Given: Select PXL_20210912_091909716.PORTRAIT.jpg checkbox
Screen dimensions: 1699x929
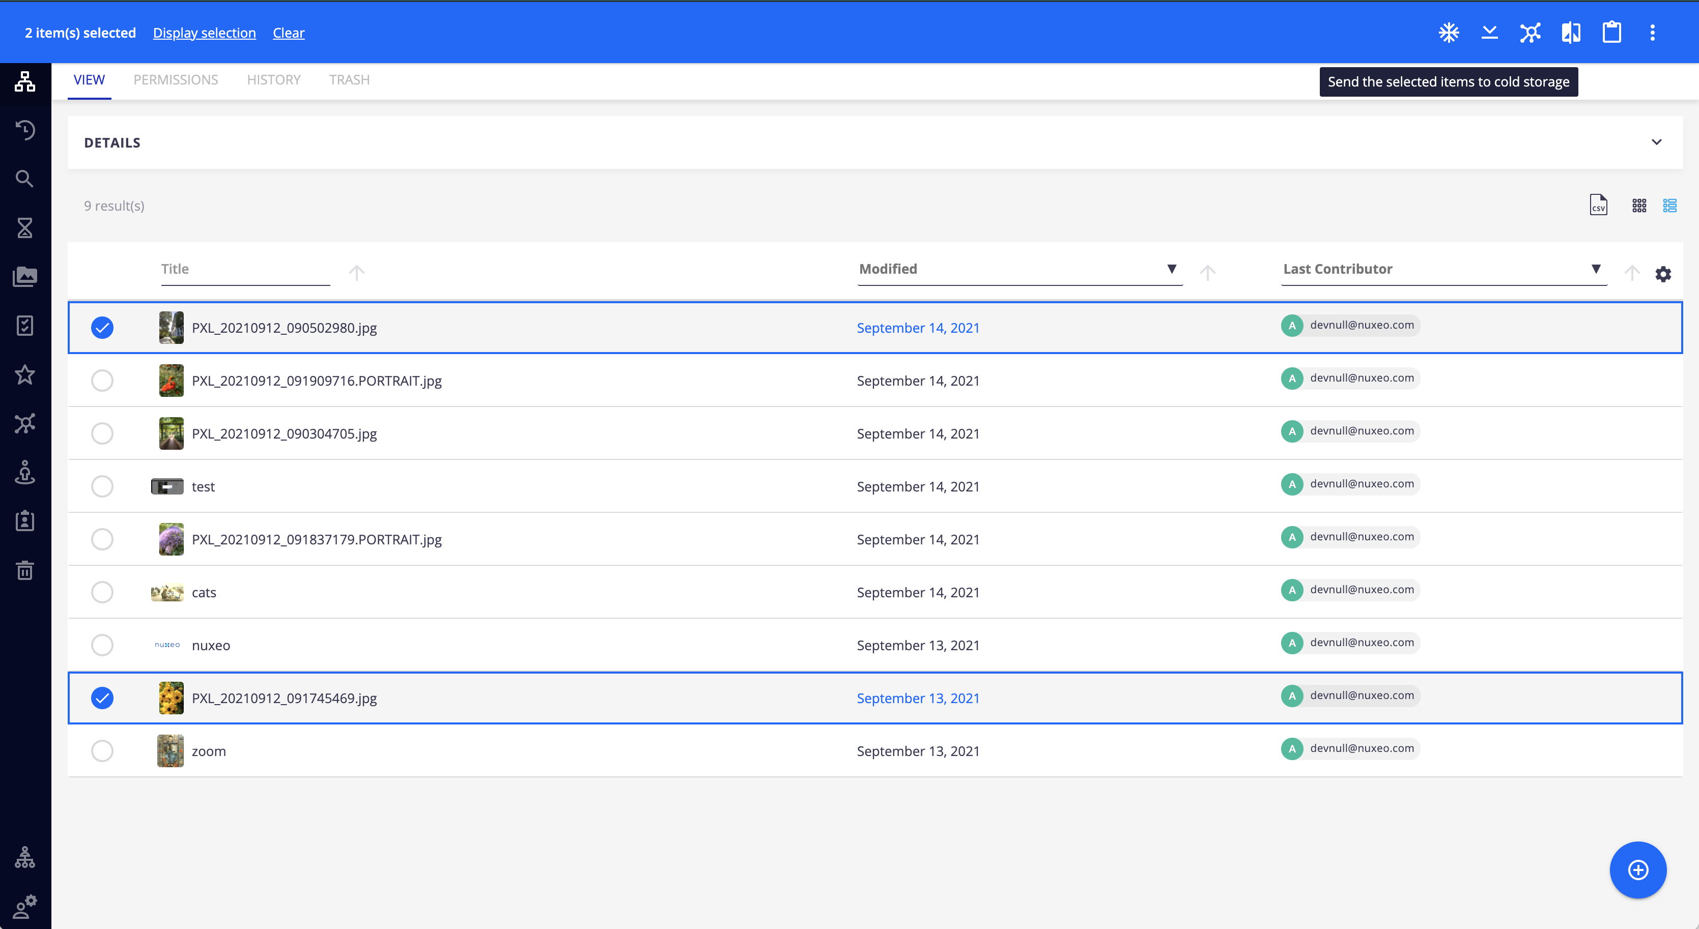Looking at the screenshot, I should 102,381.
